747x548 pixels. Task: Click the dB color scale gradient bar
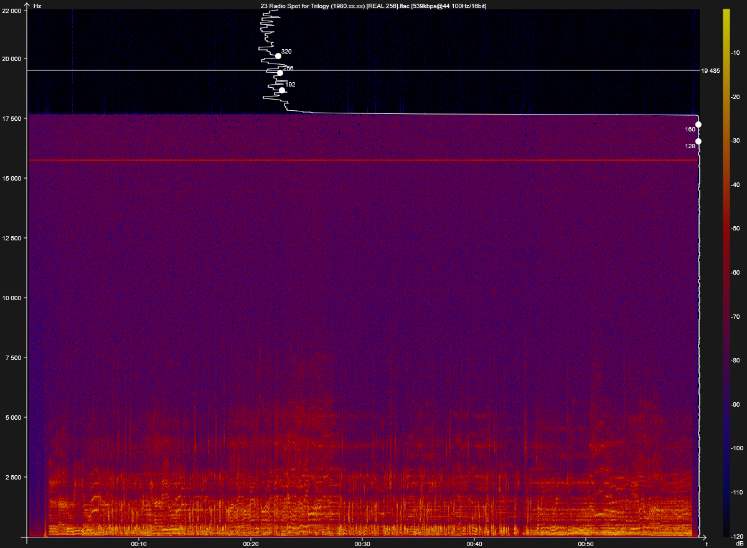pyautogui.click(x=726, y=272)
